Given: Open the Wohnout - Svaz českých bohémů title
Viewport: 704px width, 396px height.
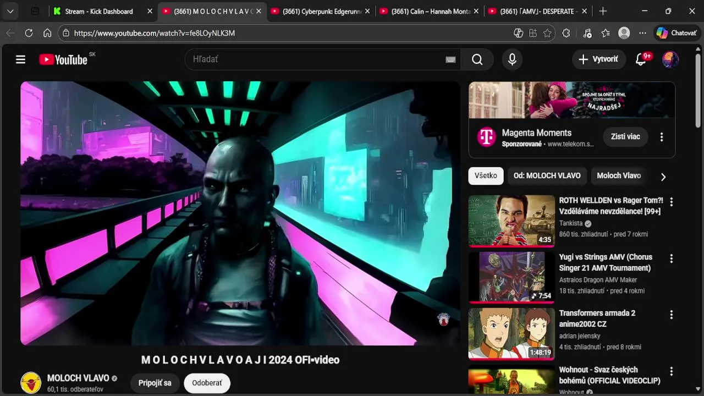Looking at the screenshot, I should [x=609, y=375].
